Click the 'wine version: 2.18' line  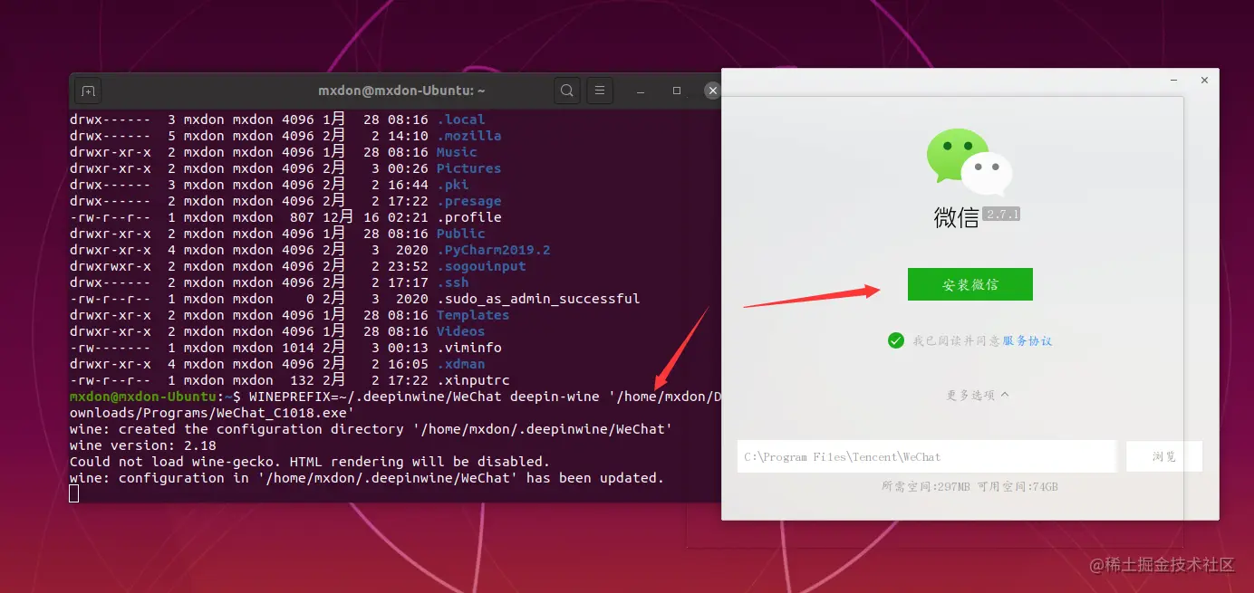point(143,445)
